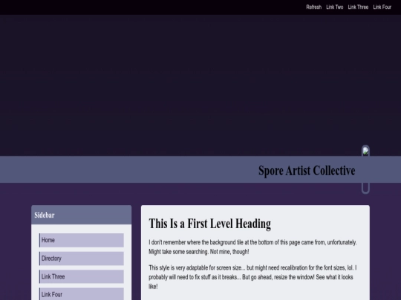Click the 'This Is a First Level Heading' title
401x300 pixels.
tap(209, 224)
